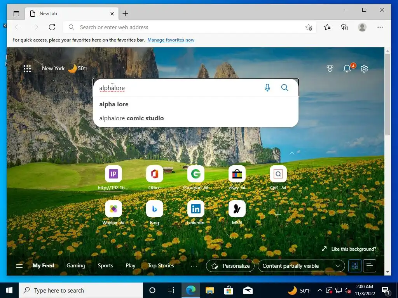Switch feed to list view
398x298 pixels.
370,266
